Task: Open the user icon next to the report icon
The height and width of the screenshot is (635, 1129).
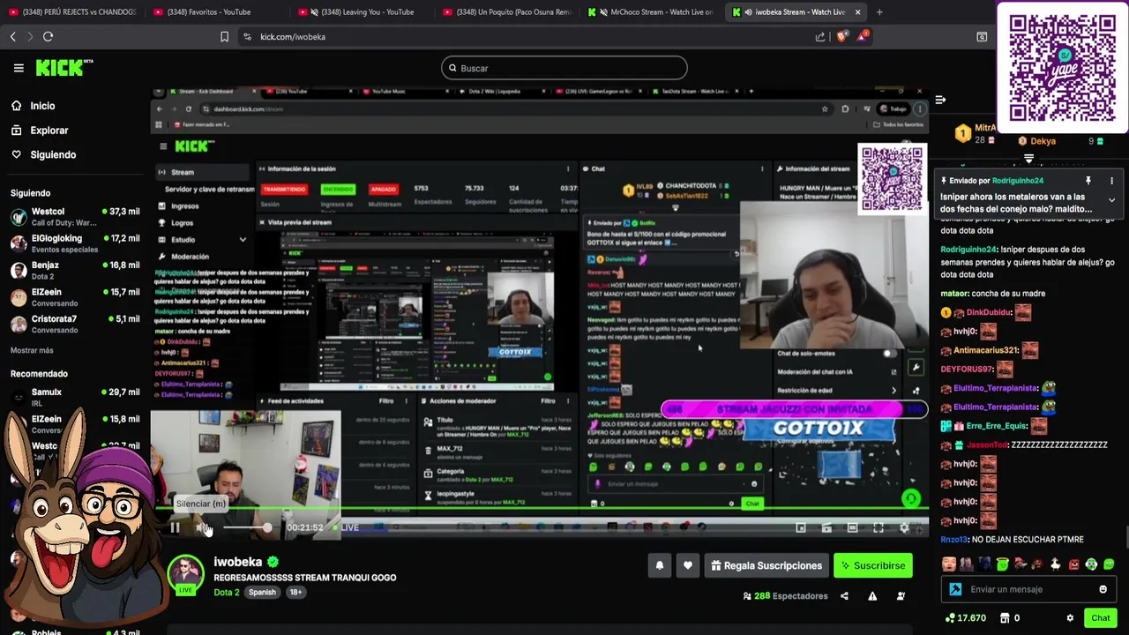Action: click(x=901, y=596)
